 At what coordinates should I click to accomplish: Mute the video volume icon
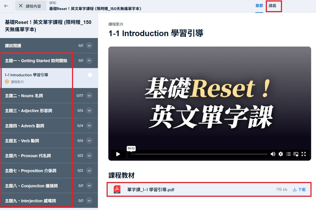tap(273, 154)
